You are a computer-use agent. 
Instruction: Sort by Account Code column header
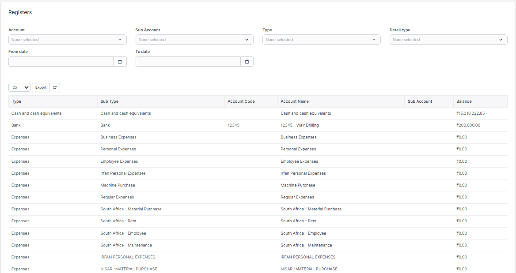pos(241,101)
